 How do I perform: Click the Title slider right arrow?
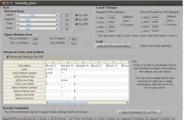click(x=57, y=24)
